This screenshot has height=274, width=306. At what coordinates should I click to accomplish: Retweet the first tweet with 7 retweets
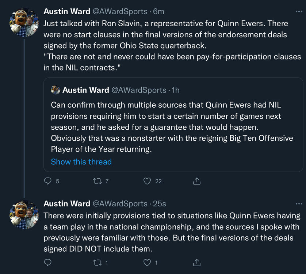pos(97,181)
